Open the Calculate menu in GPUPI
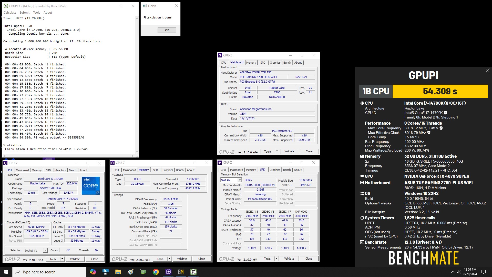 10,12
